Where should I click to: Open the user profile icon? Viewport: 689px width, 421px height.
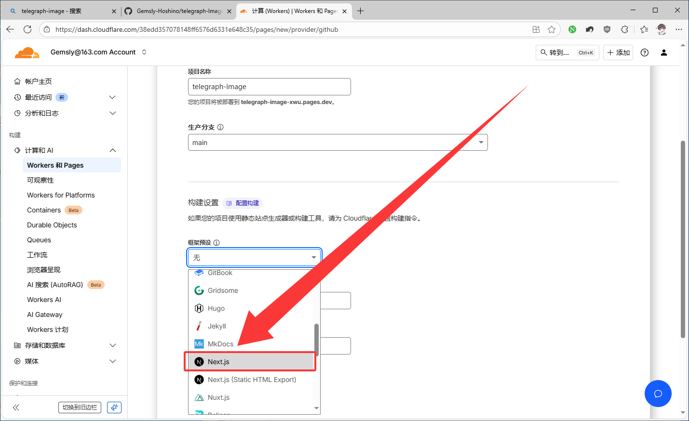(663, 53)
